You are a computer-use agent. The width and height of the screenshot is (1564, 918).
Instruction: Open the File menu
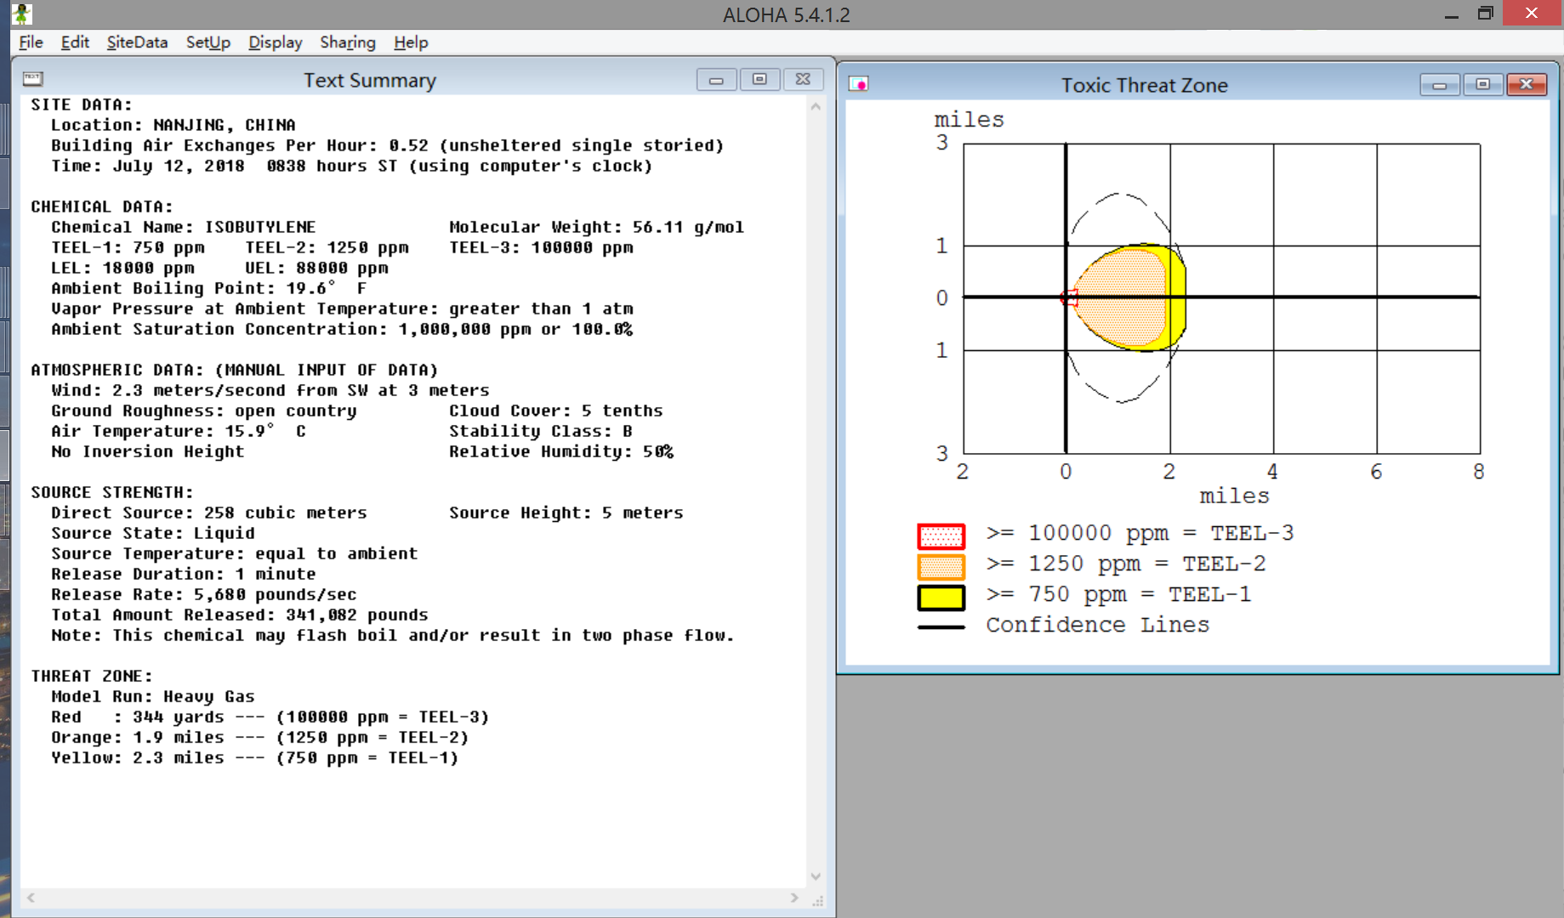pos(31,42)
